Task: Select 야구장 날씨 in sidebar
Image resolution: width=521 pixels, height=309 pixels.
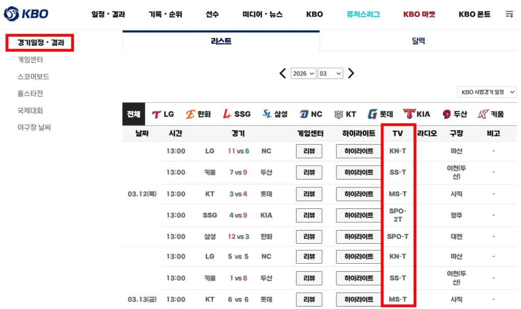Action: [x=34, y=127]
